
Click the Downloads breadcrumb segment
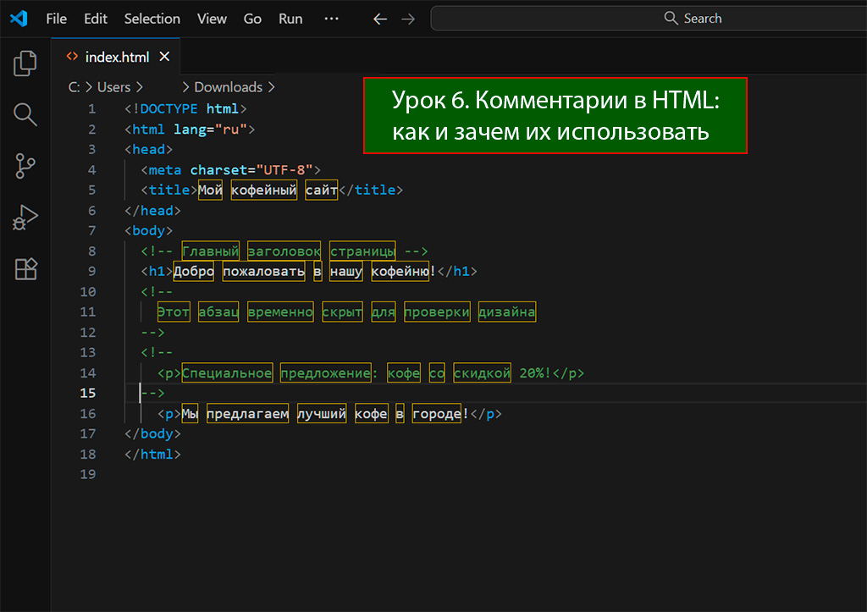click(228, 86)
